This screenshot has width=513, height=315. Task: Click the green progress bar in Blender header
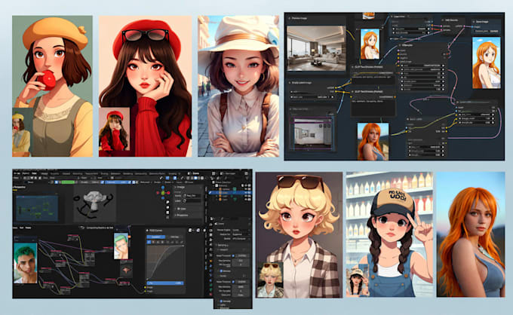[x=68, y=182]
